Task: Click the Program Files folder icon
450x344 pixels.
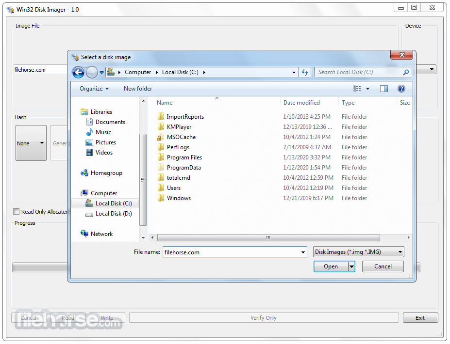Action: point(161,157)
